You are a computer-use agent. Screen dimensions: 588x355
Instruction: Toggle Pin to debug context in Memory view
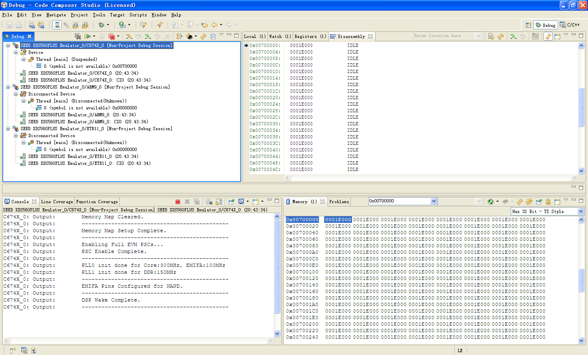click(539, 202)
